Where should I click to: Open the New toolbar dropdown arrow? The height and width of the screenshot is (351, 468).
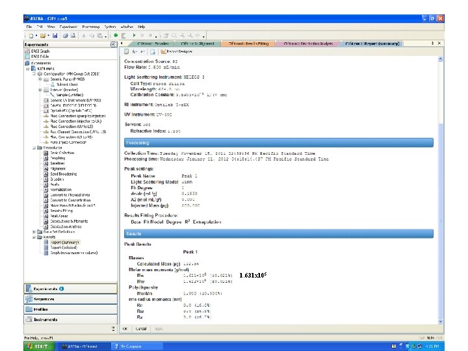[36, 36]
